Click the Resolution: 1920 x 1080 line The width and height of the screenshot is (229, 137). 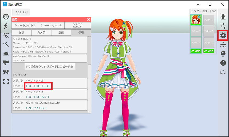click(42, 47)
